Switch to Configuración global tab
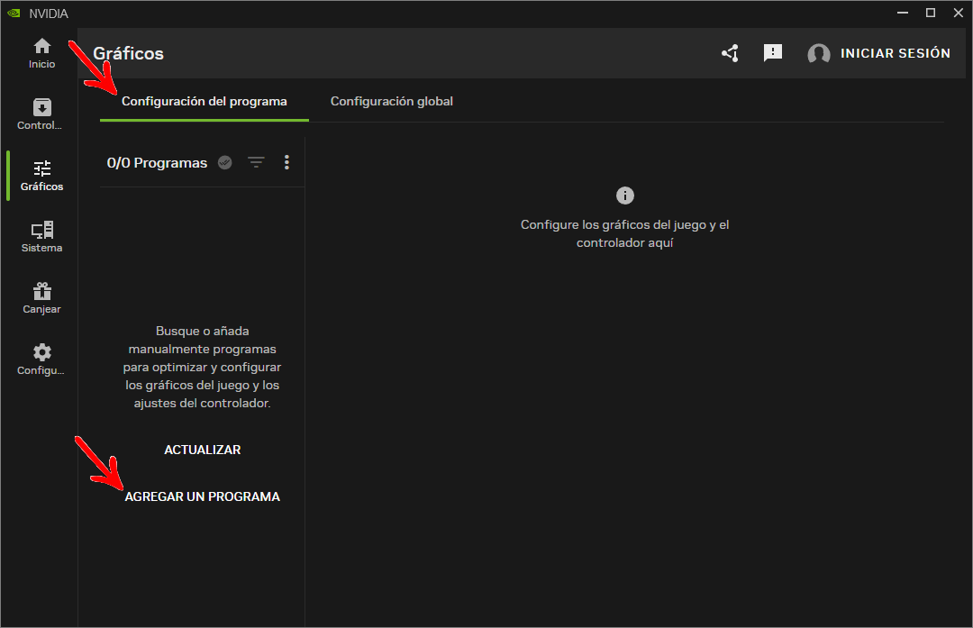 tap(392, 101)
